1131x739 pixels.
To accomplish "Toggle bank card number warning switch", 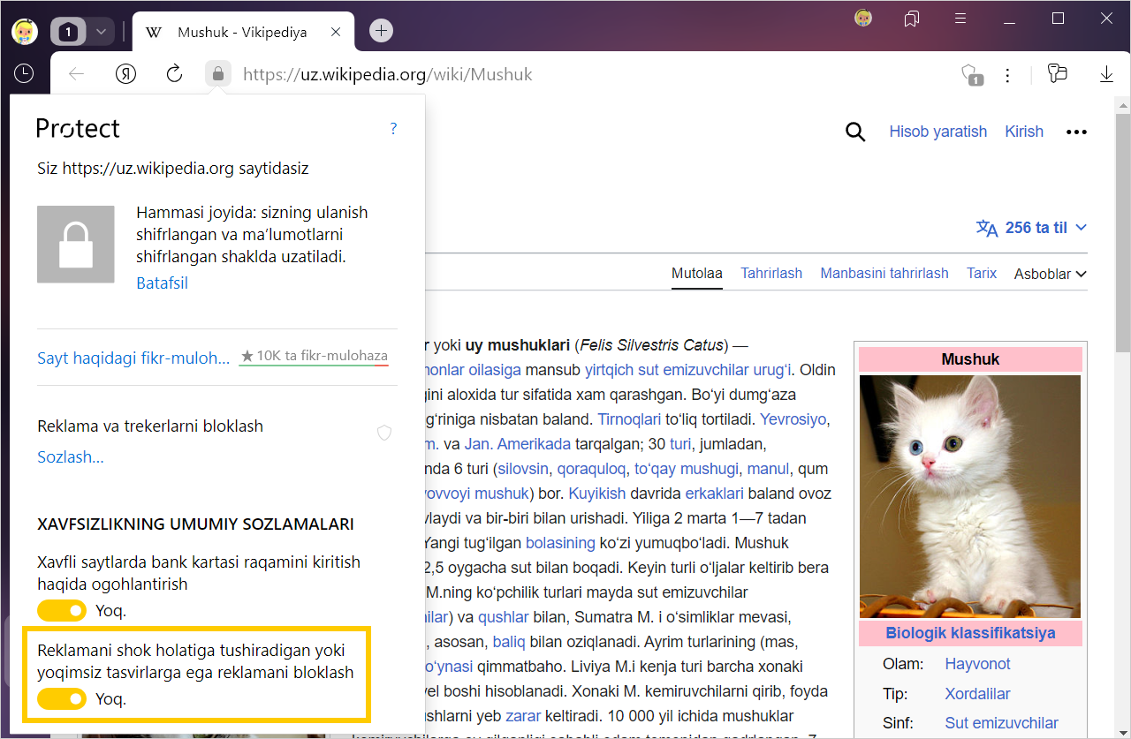I will coord(62,610).
